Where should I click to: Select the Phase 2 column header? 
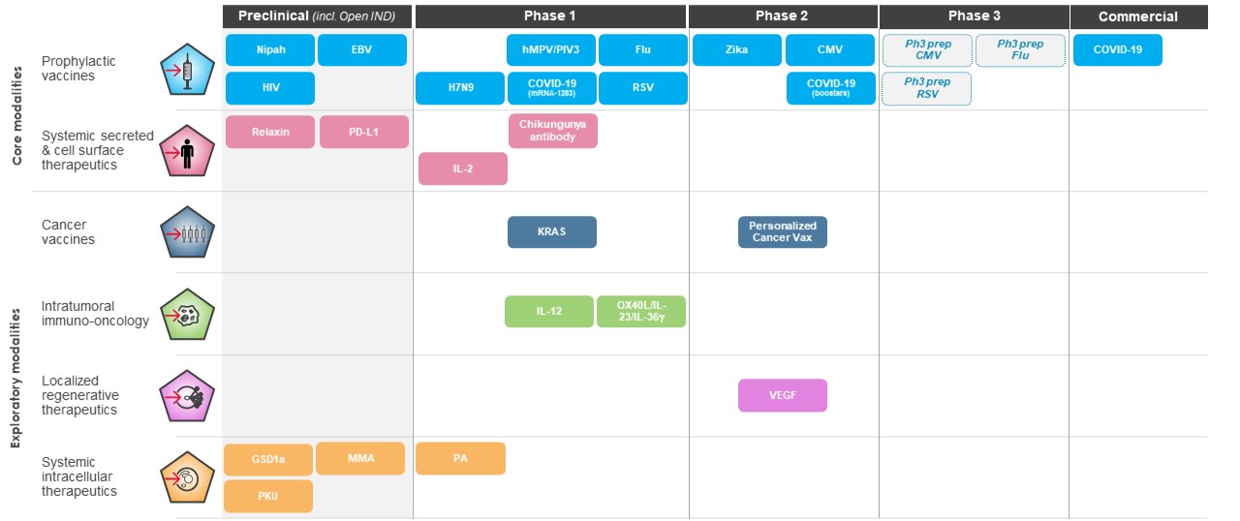coord(783,16)
